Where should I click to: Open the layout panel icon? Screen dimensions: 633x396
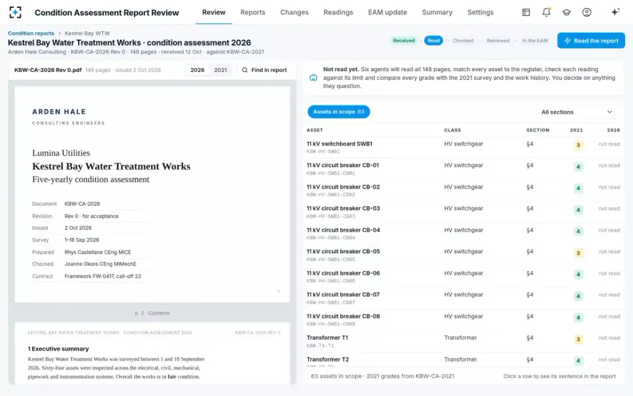[x=526, y=12]
